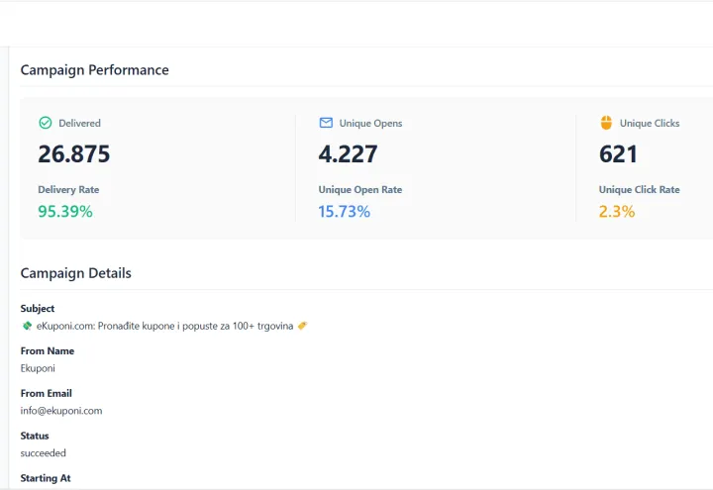Select the Campaign Details heading

coord(76,273)
